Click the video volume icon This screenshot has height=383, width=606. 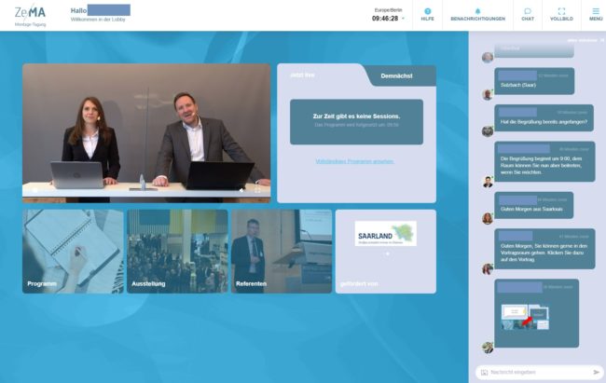(241, 189)
